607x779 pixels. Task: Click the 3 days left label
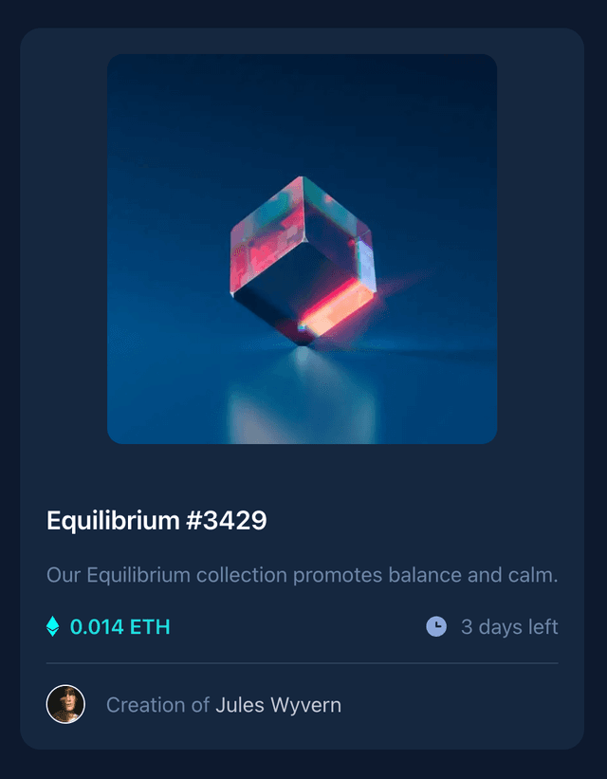(509, 627)
